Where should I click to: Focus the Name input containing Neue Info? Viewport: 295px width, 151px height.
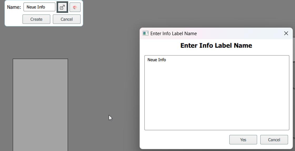tap(39, 7)
